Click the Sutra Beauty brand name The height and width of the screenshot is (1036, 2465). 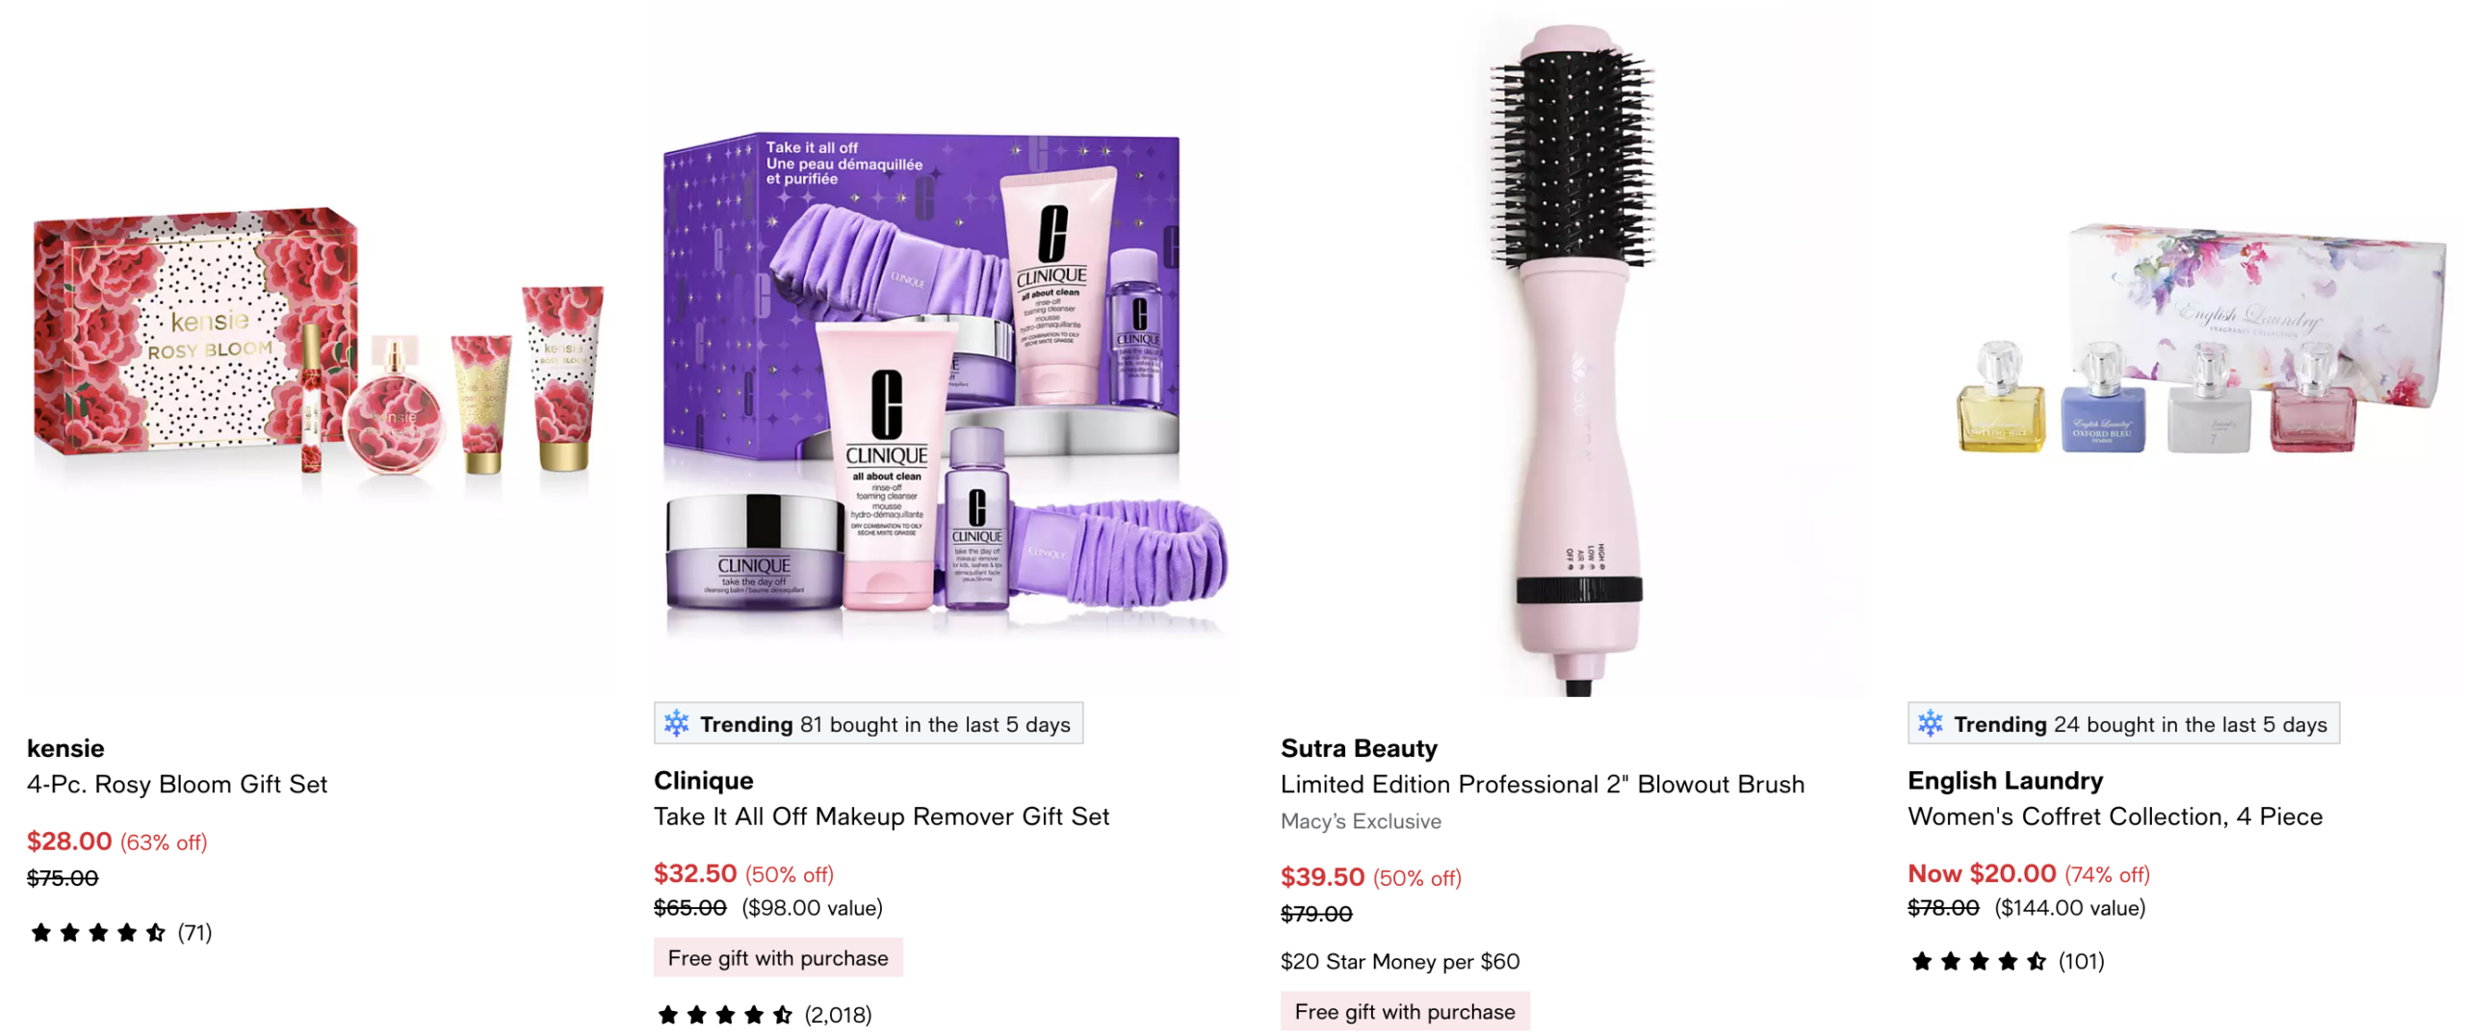tap(1359, 748)
